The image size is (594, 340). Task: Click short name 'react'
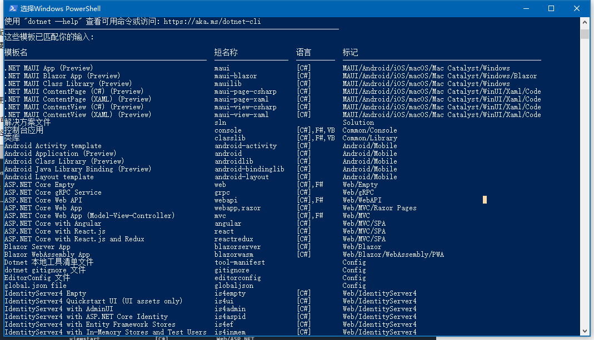tap(224, 231)
